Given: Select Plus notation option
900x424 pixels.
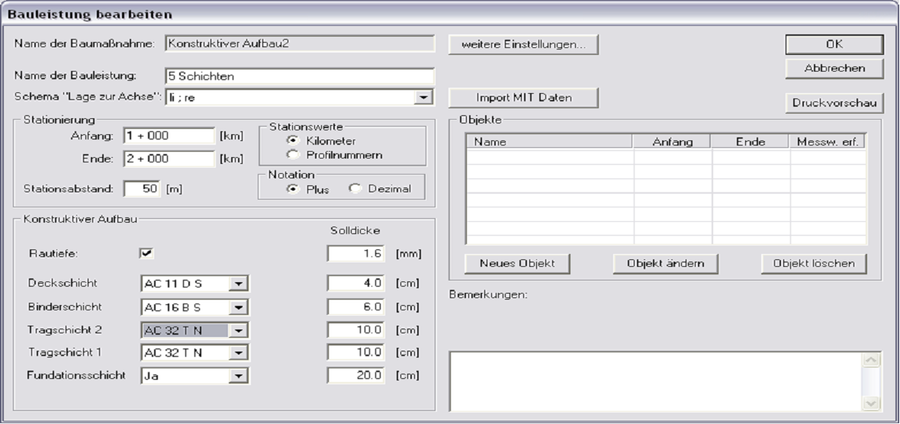Looking at the screenshot, I should pos(292,189).
